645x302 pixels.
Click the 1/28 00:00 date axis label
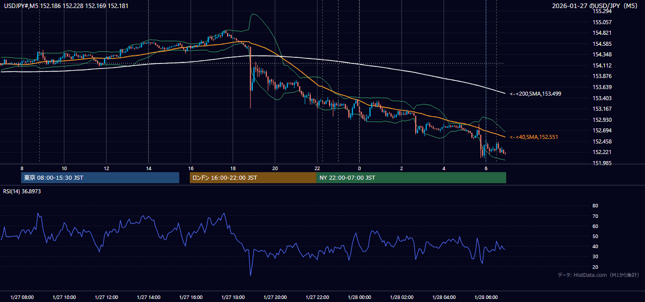click(x=359, y=297)
